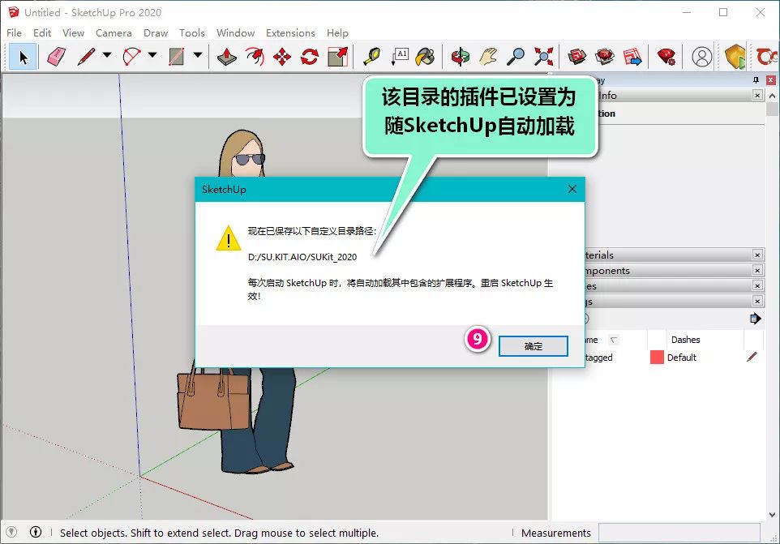Open the sign-in account icon
The height and width of the screenshot is (544, 780).
704,57
